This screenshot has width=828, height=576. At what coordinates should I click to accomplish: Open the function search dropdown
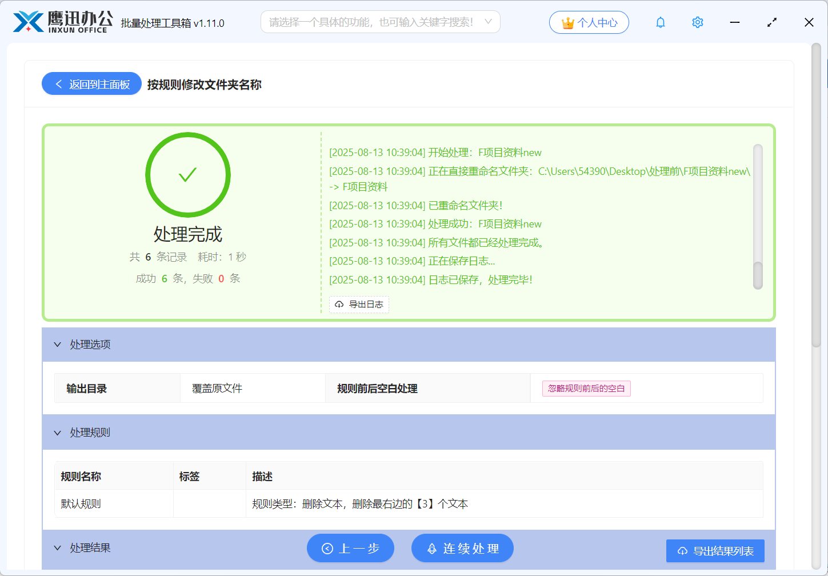[381, 22]
